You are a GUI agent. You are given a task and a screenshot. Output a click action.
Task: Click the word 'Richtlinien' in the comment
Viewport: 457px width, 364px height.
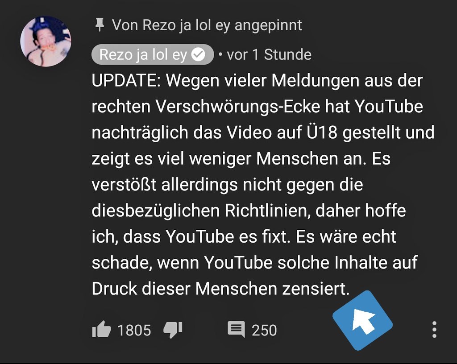268,211
